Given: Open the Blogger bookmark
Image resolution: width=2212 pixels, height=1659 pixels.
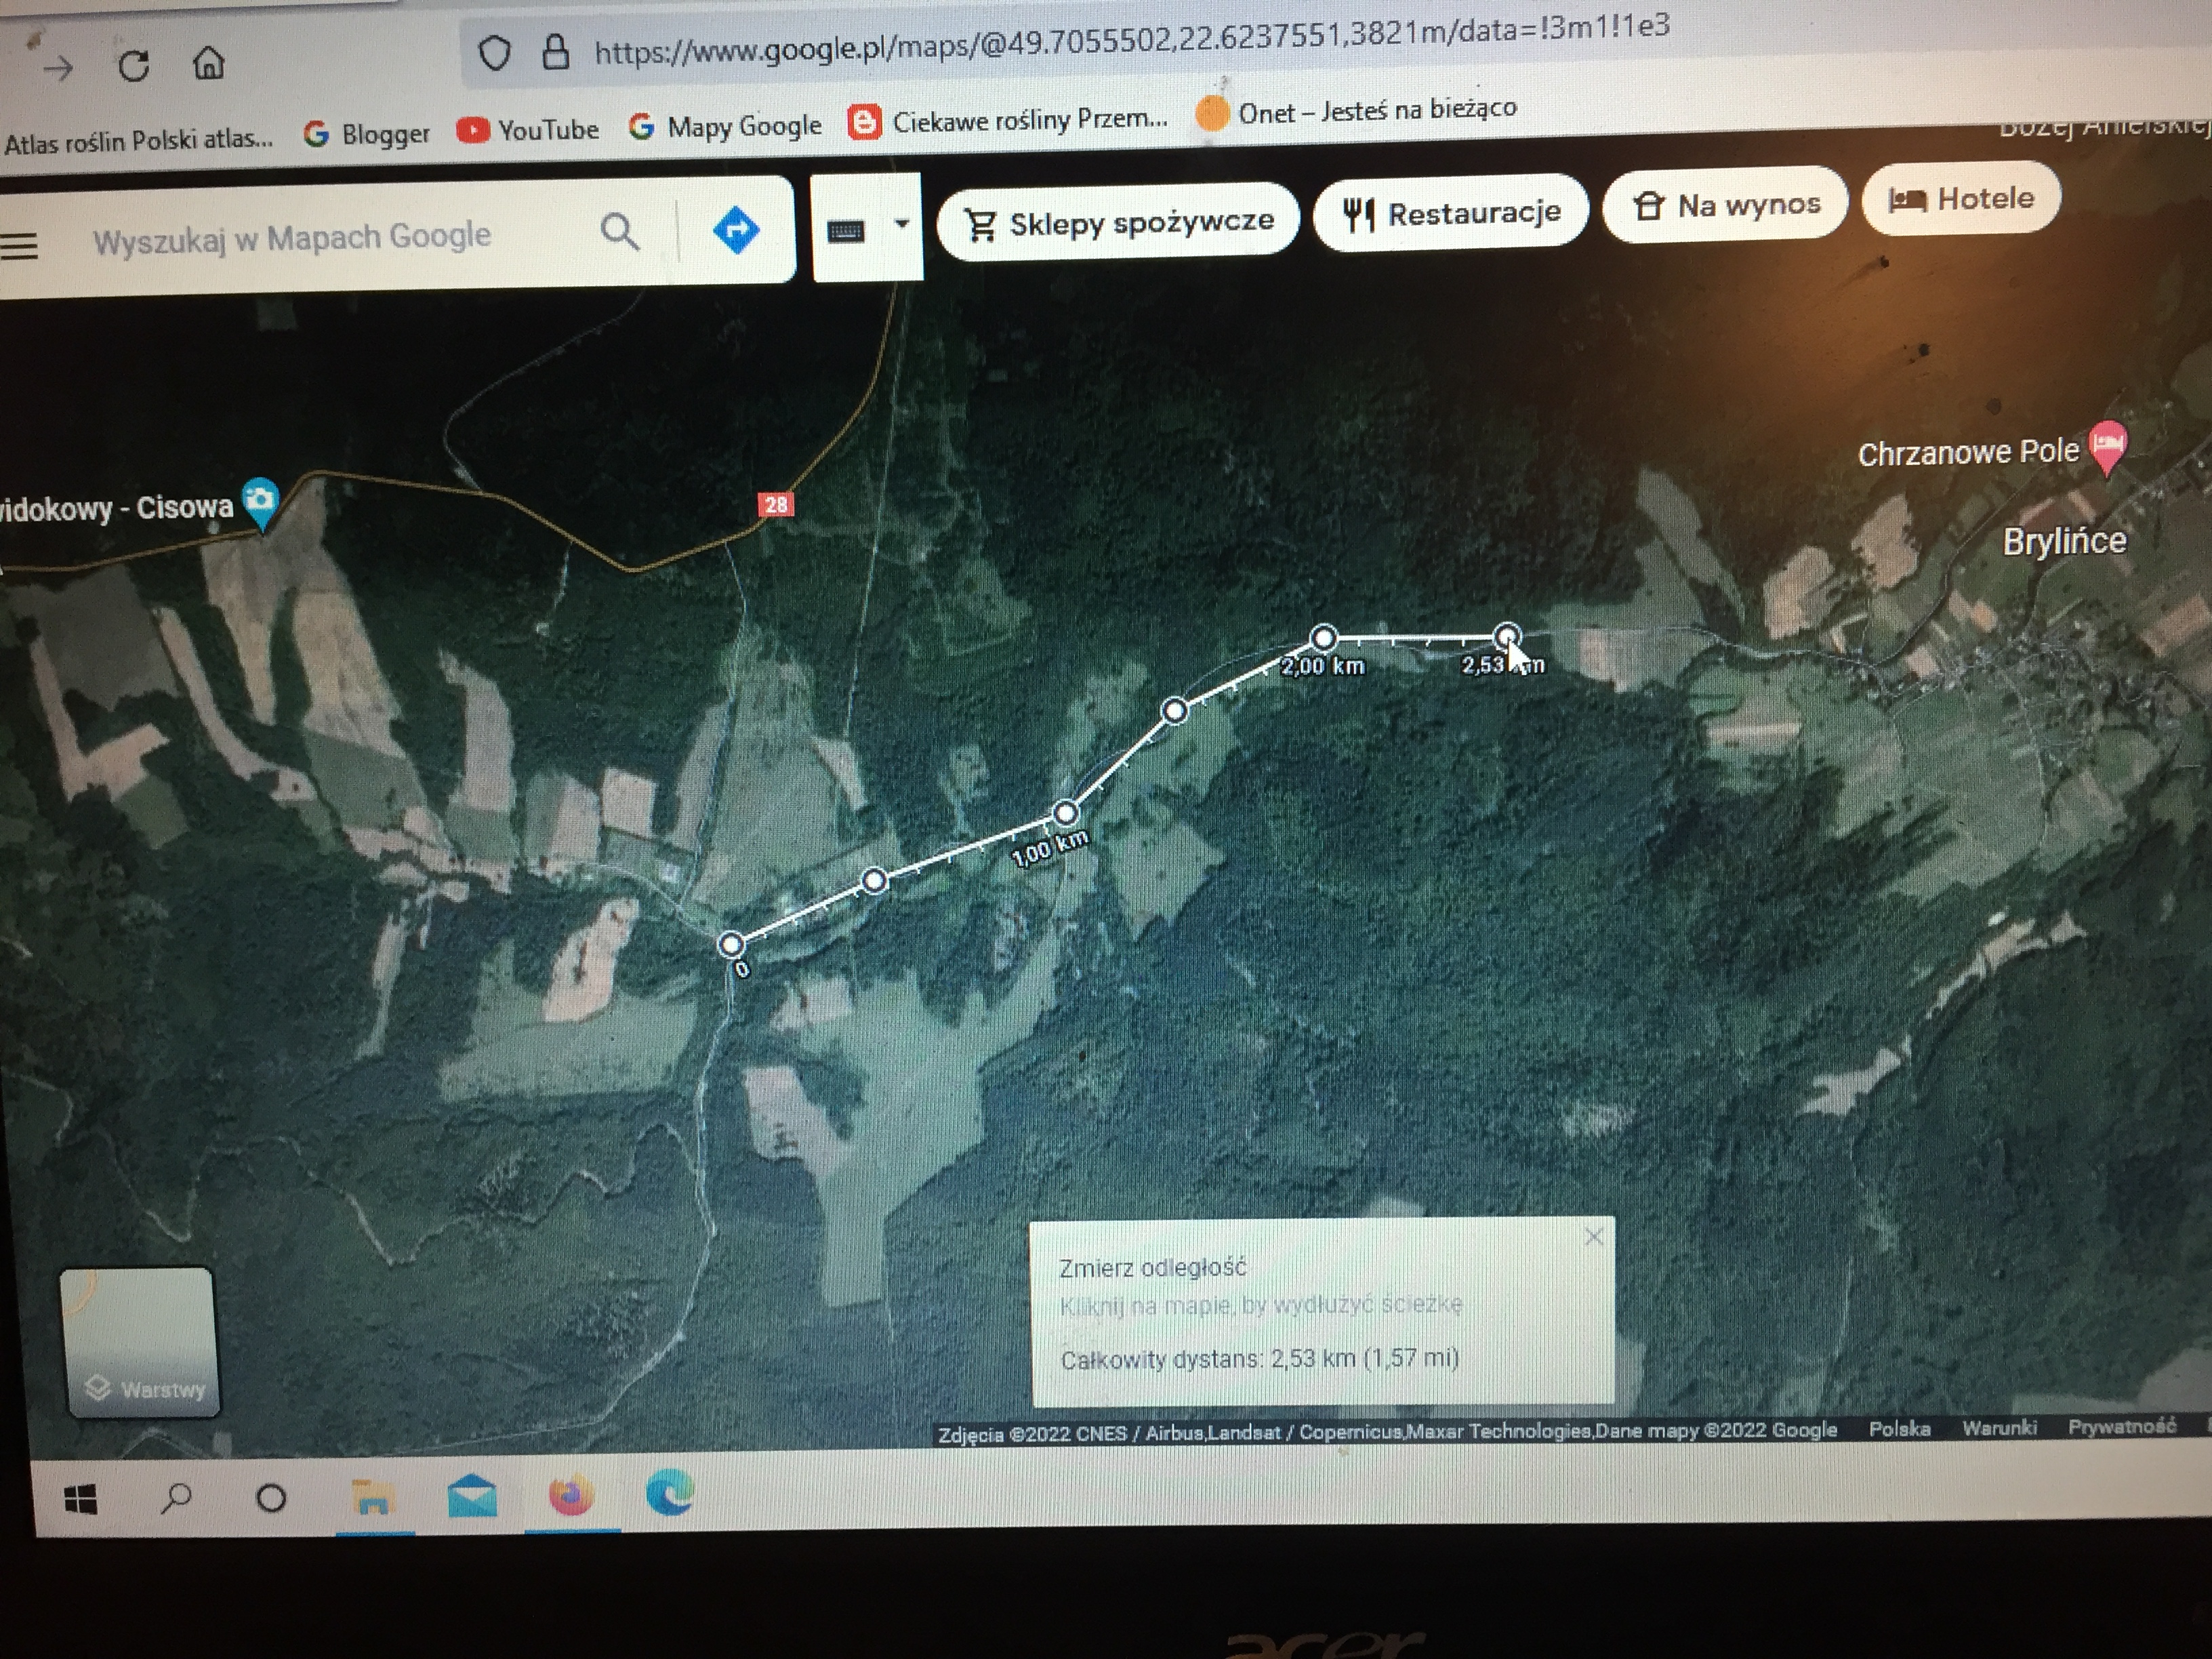Looking at the screenshot, I should tap(366, 133).
